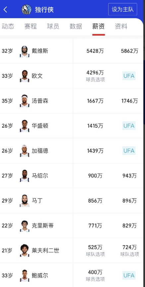Open 莱夫利二世 player name link

click(x=45, y=250)
